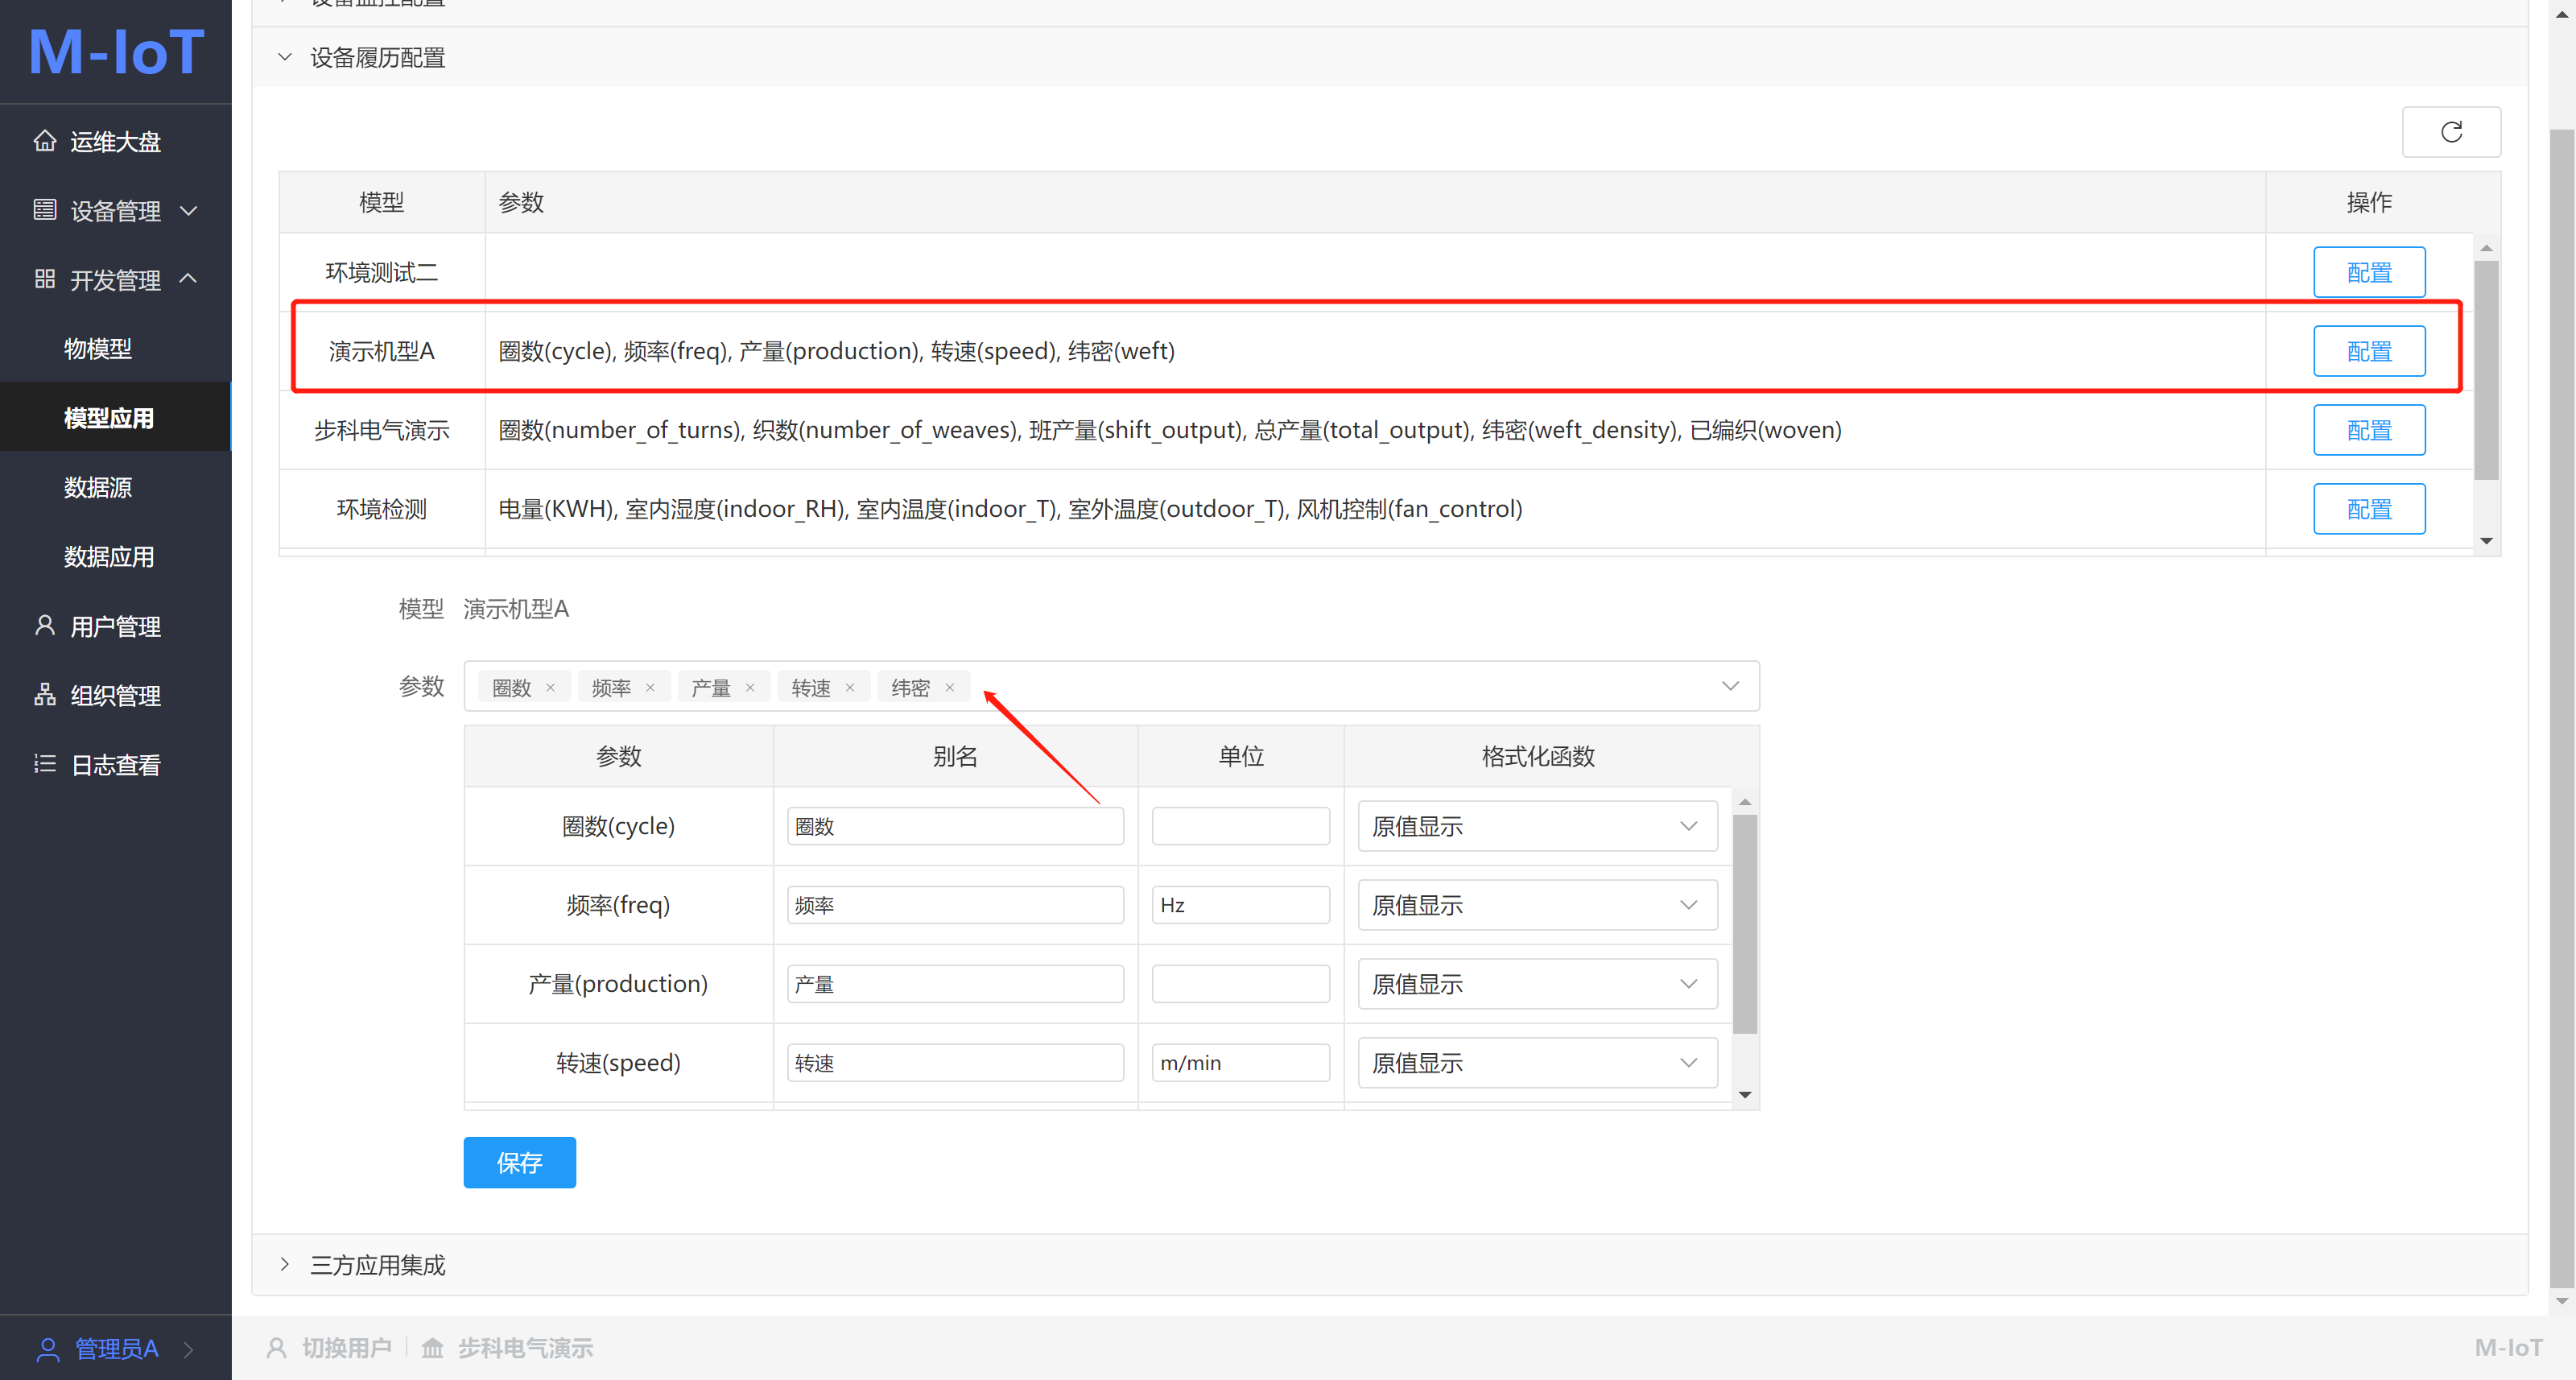Viewport: 2576px width, 1380px height.
Task: Click 配置 for the 演示机型A row
Action: tap(2369, 351)
